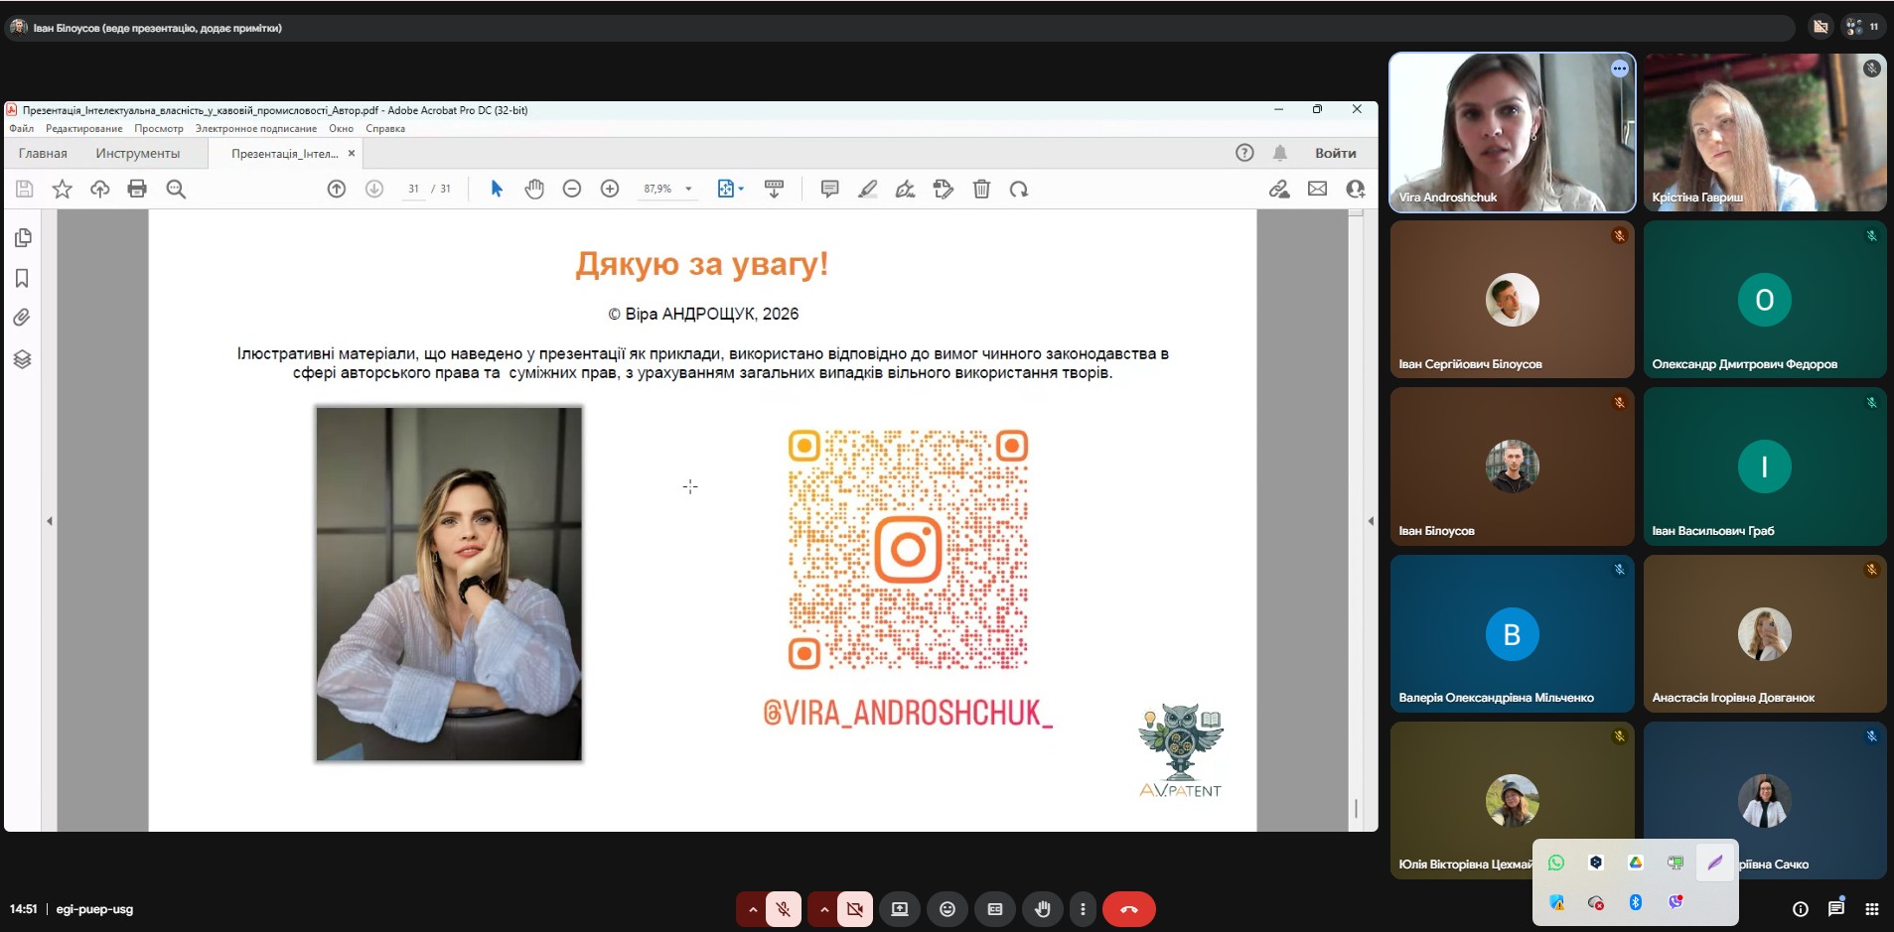Open Acrobat notifications bell
Image resolution: width=1894 pixels, height=932 pixels.
tap(1280, 153)
